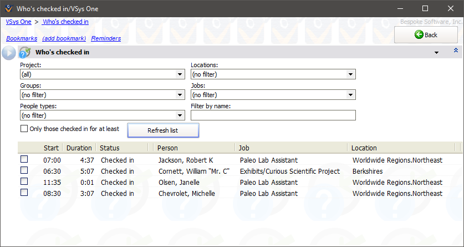Open the Bookmarks link
464x247 pixels.
pyautogui.click(x=22, y=38)
